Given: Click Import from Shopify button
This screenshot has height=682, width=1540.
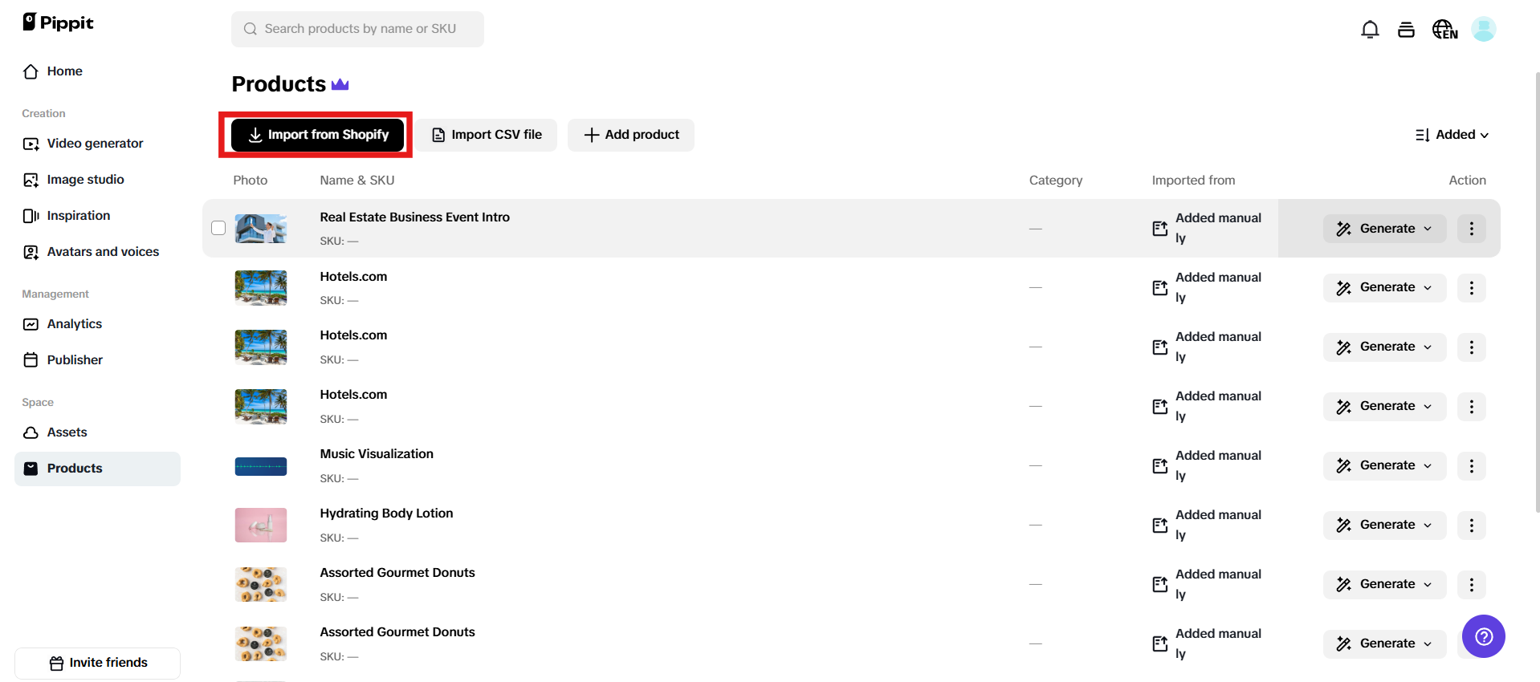Looking at the screenshot, I should [317, 135].
